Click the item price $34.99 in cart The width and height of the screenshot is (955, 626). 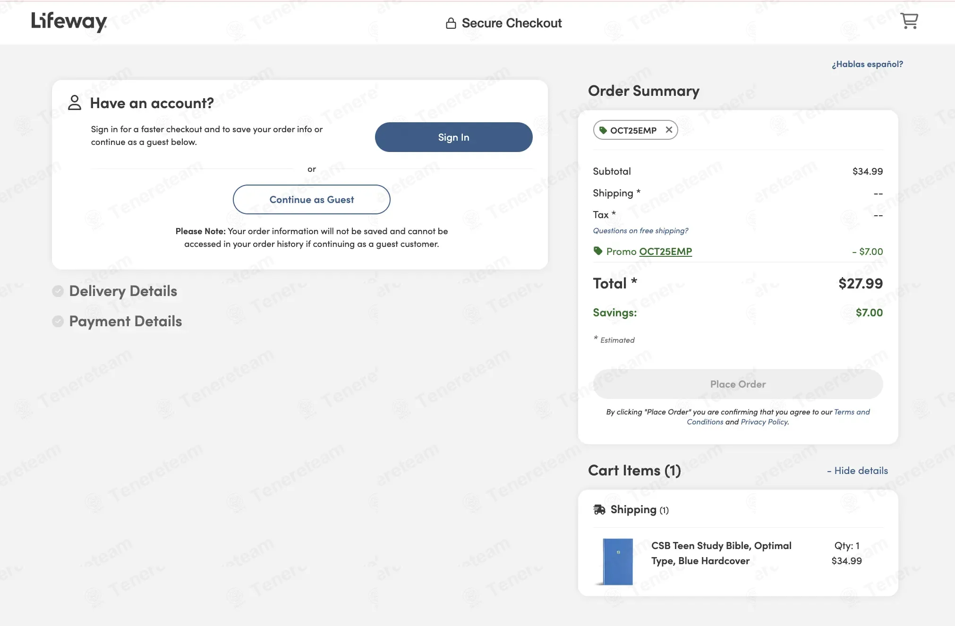[847, 561]
